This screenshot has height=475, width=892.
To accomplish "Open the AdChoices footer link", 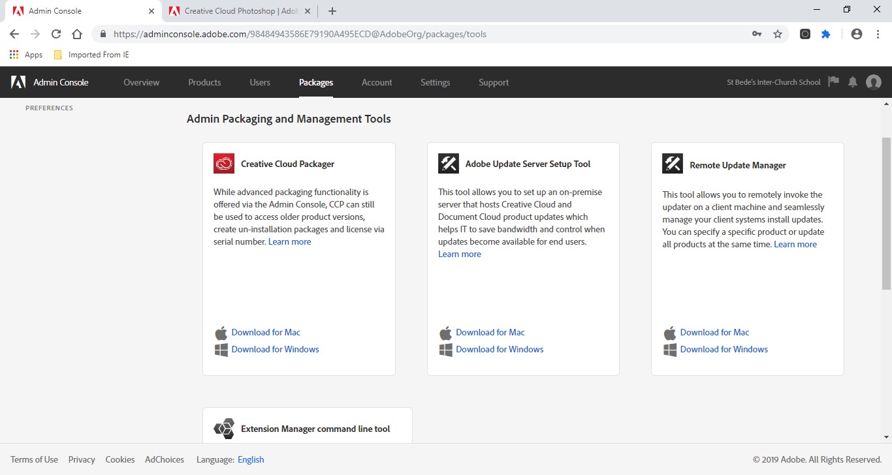I will click(x=165, y=459).
